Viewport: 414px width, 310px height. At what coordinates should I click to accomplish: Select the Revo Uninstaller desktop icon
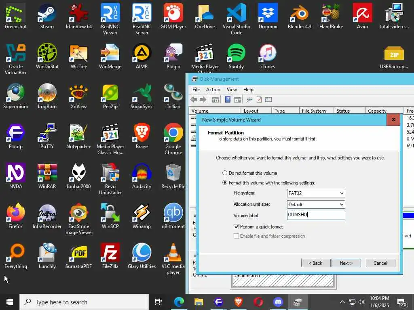tap(110, 179)
